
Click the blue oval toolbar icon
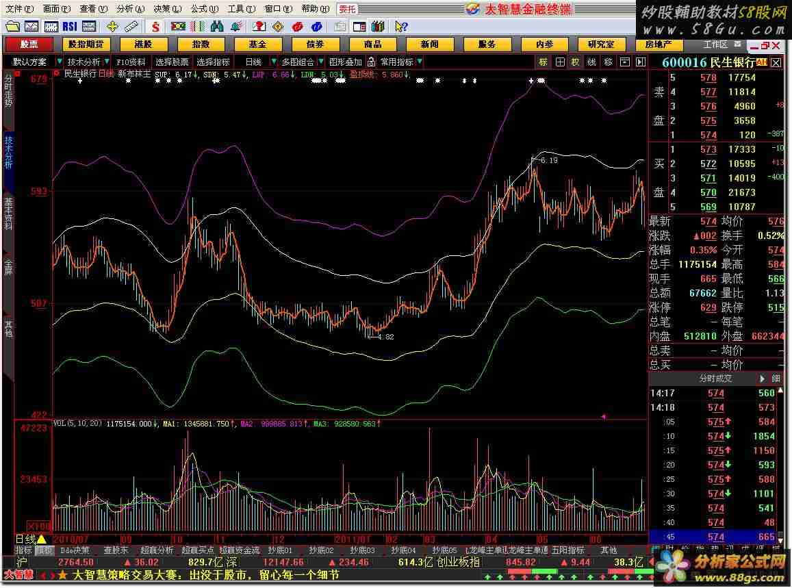[317, 26]
